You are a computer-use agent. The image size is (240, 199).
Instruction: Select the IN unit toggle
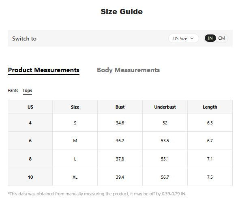[x=210, y=38]
